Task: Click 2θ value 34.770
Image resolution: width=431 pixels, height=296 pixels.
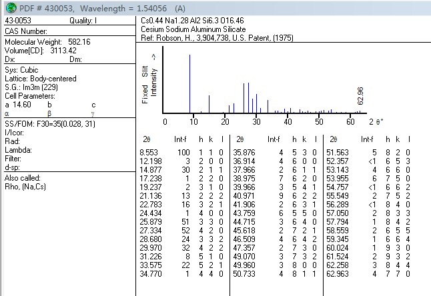Action: pos(151,274)
